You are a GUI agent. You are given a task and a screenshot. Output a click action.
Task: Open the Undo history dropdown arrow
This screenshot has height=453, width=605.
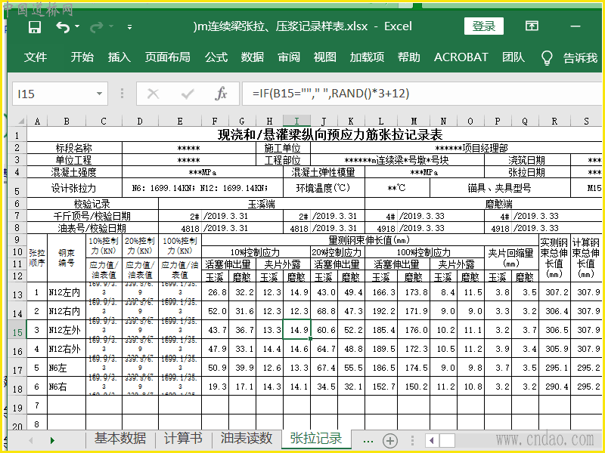(77, 26)
